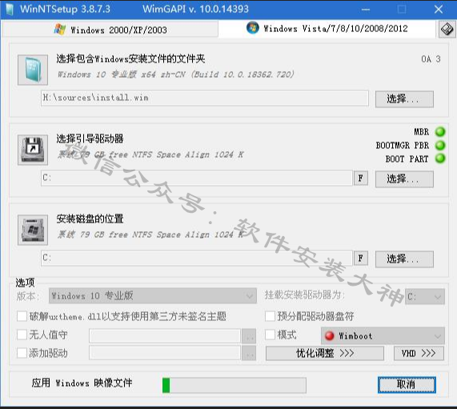Click the installation drive disk icon
457x409 pixels.
33,230
